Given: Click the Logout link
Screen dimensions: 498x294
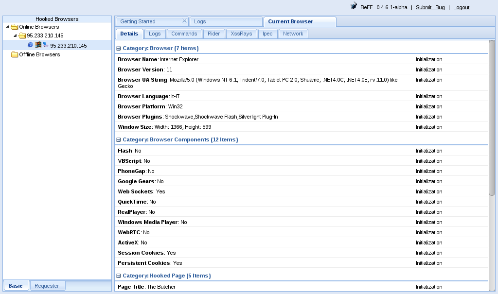Looking at the screenshot, I should click(462, 7).
